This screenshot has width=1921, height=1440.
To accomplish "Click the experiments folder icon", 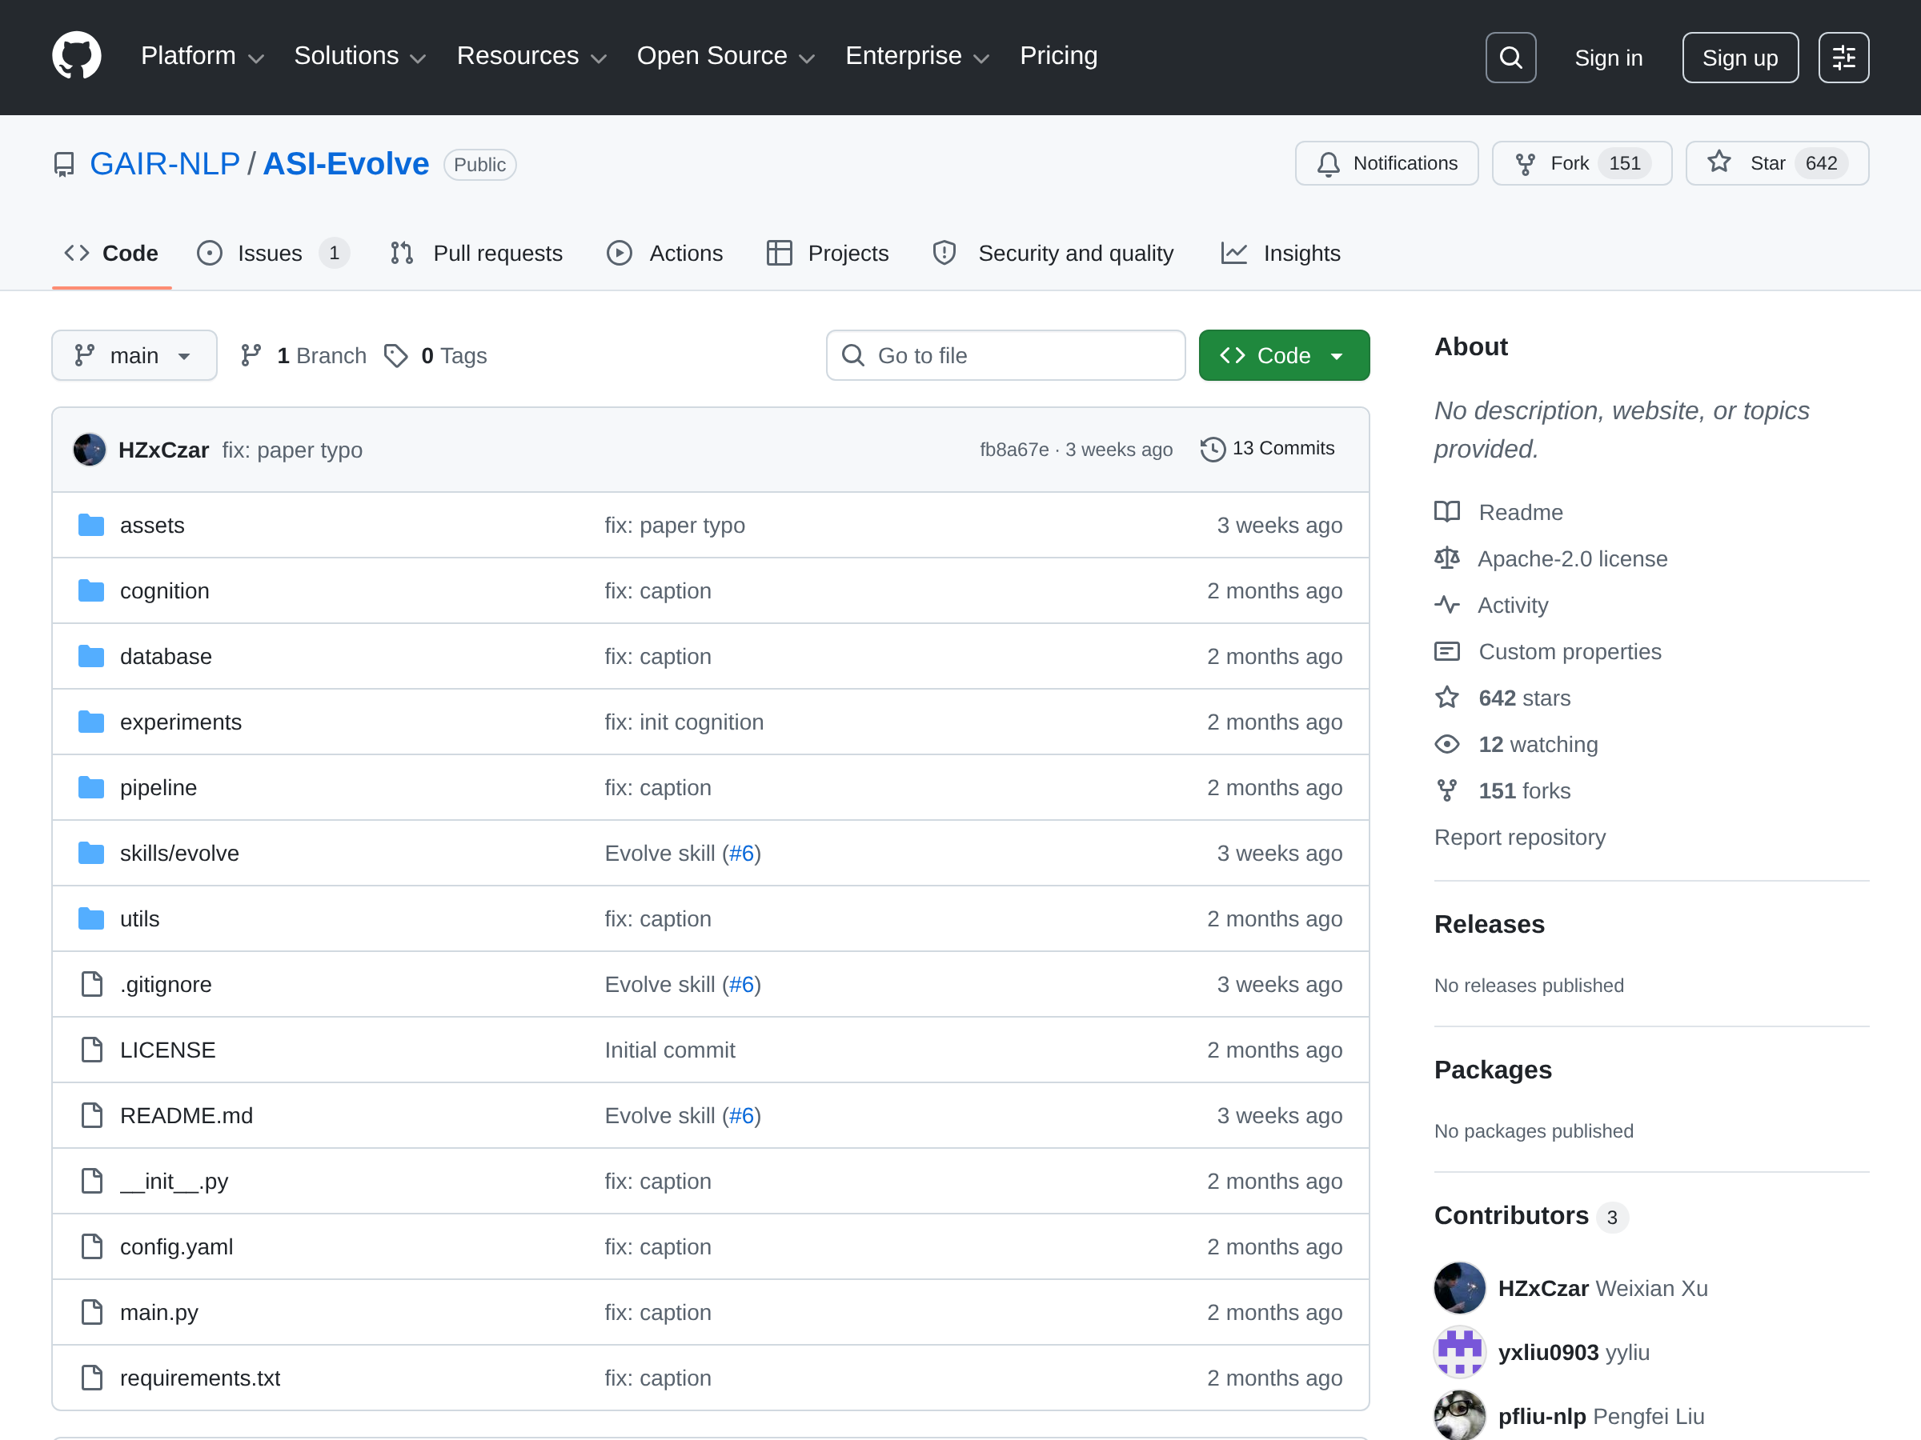I will [91, 722].
